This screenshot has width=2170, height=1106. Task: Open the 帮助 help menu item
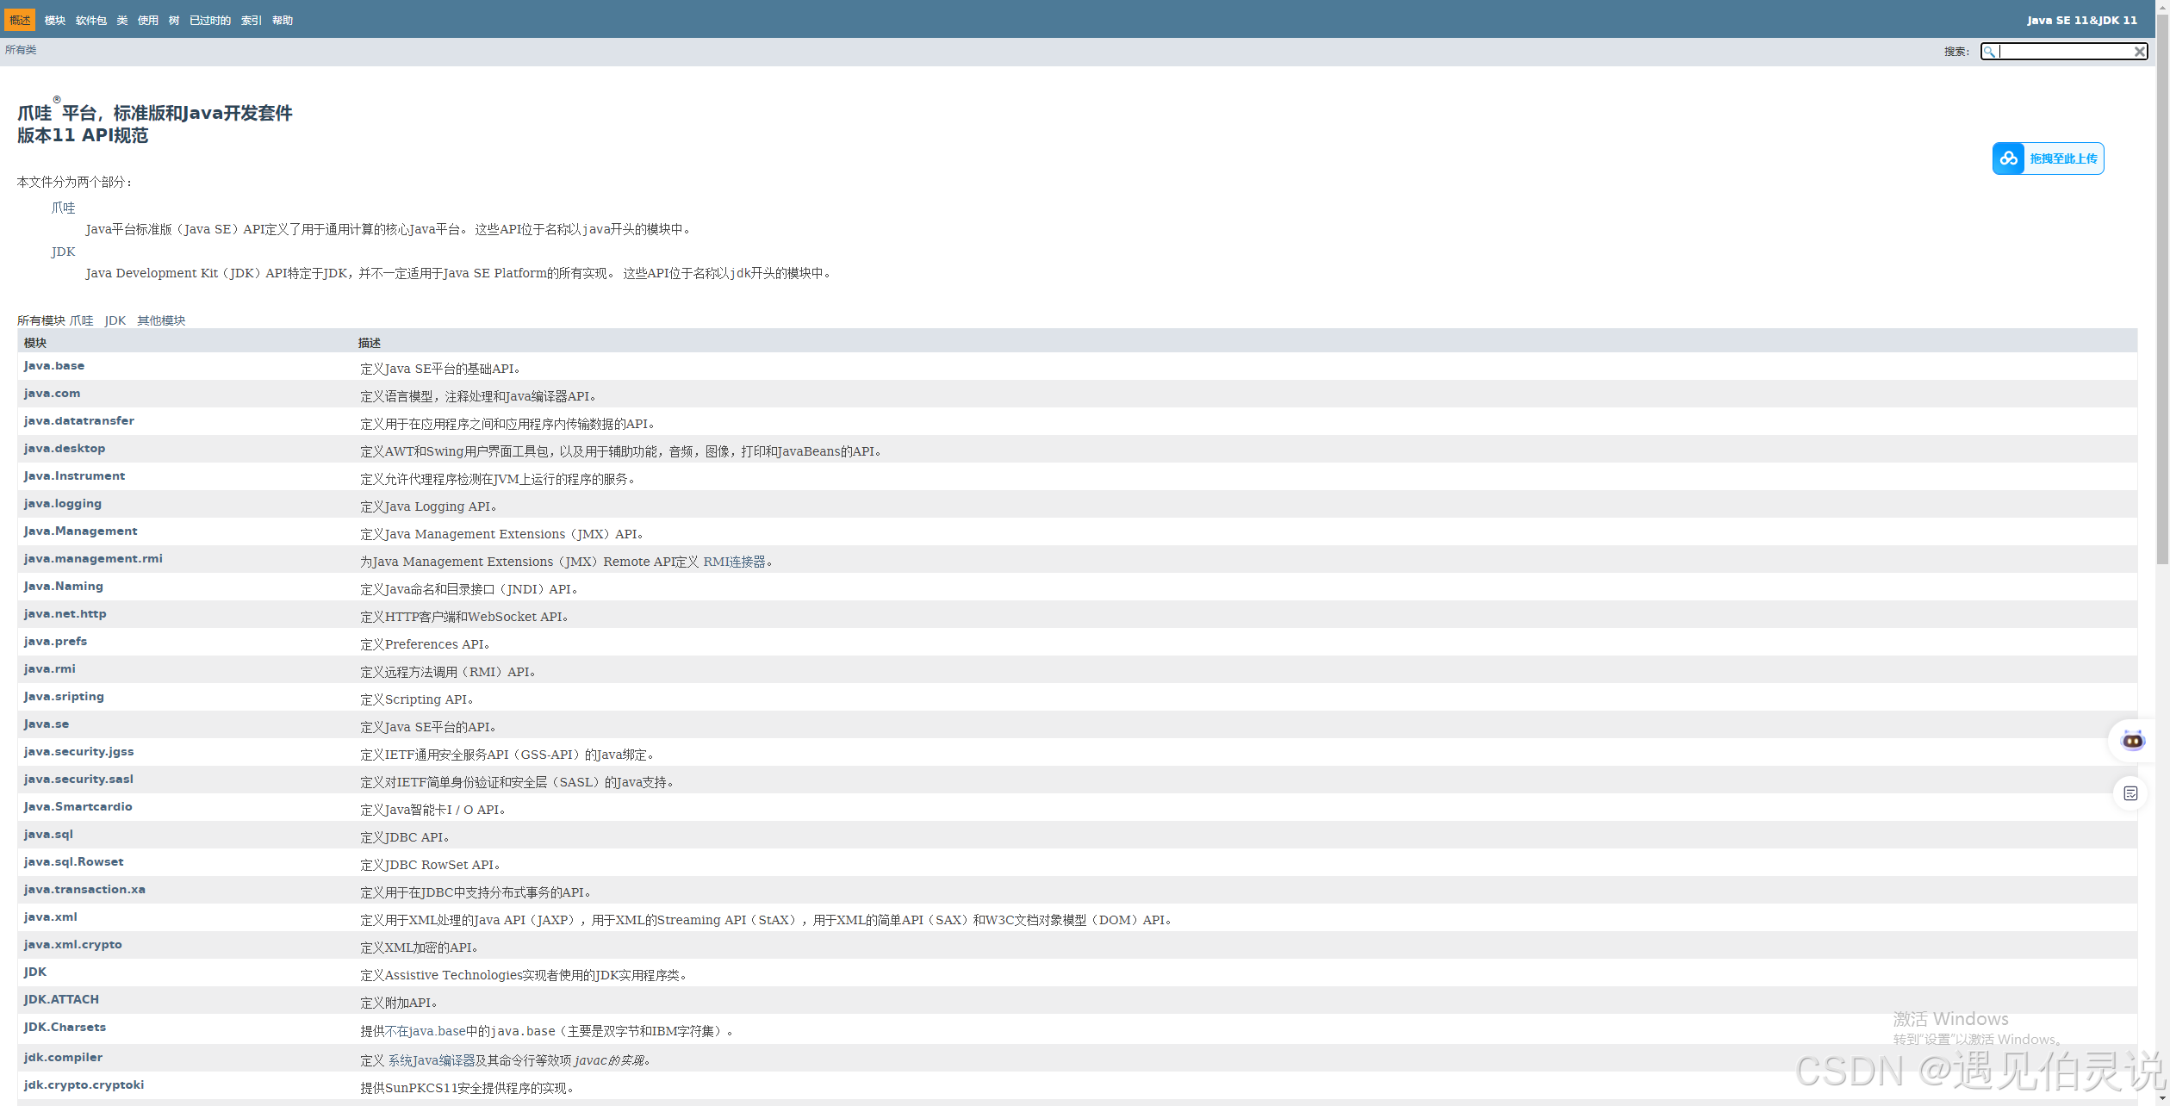[283, 20]
